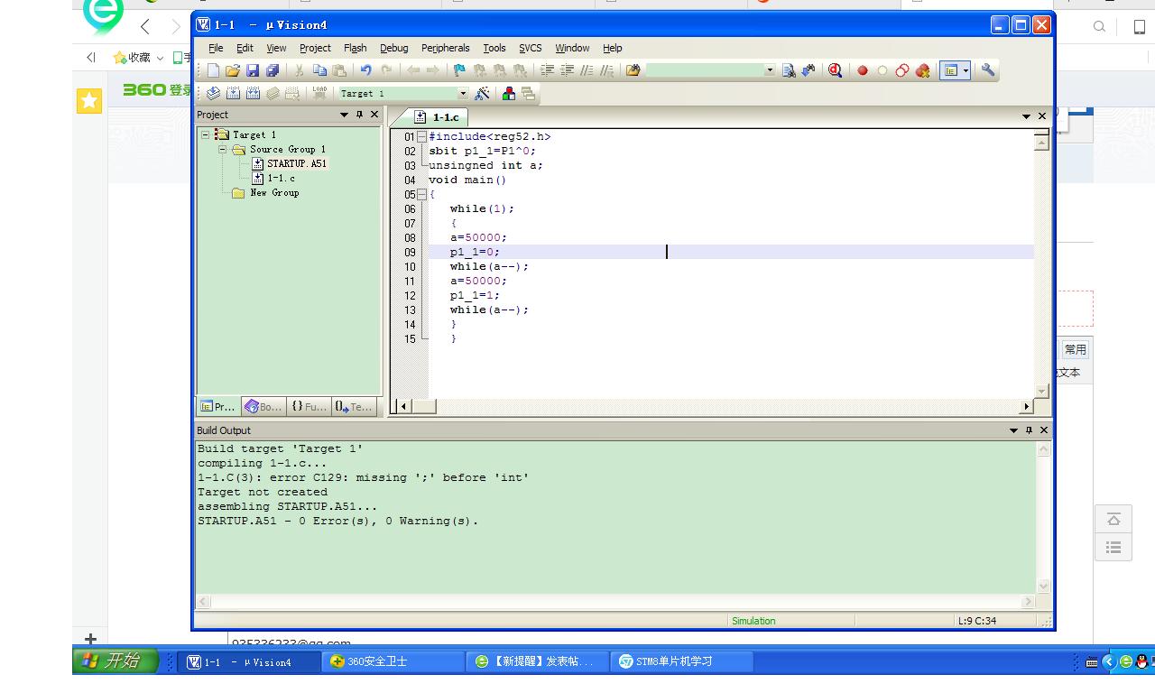Screen dimensions: 1155x693
Task: Save the current file 1-1.c
Action: [x=253, y=70]
